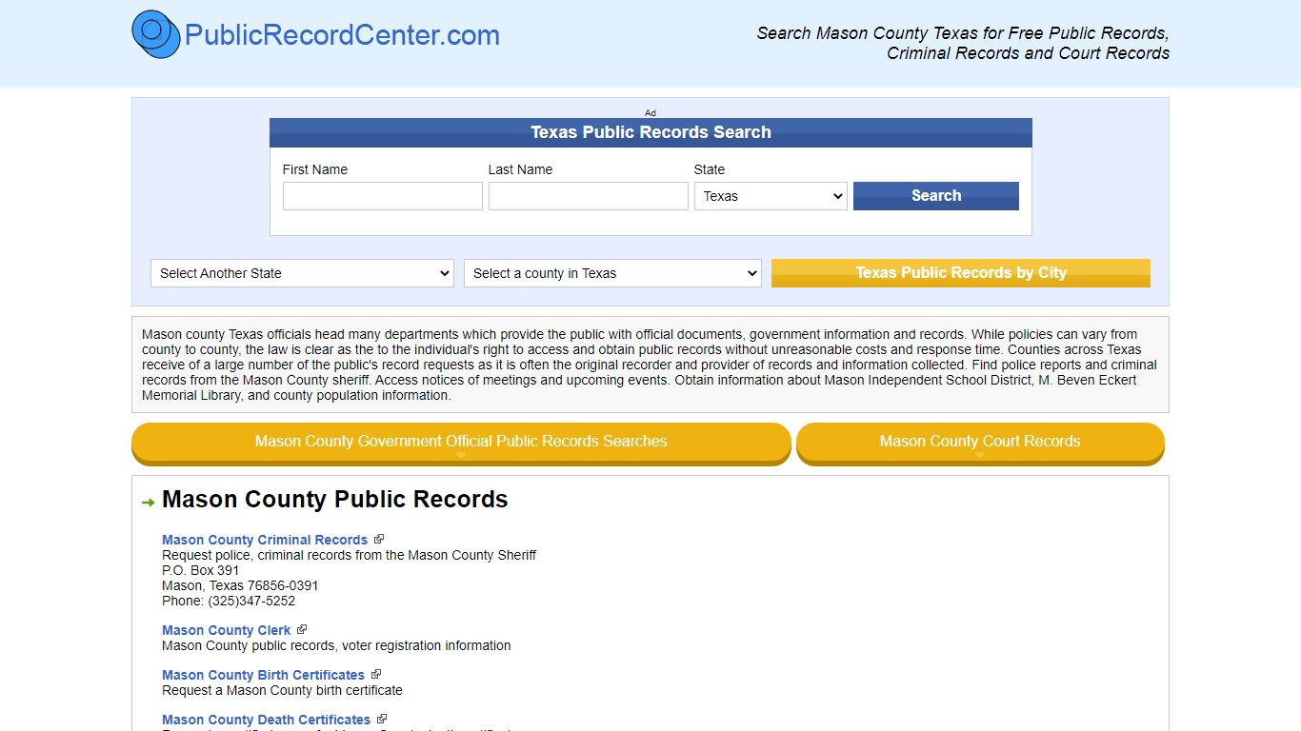The width and height of the screenshot is (1301, 731).
Task: Click the Texas Public Records Search header
Action: coord(650,132)
